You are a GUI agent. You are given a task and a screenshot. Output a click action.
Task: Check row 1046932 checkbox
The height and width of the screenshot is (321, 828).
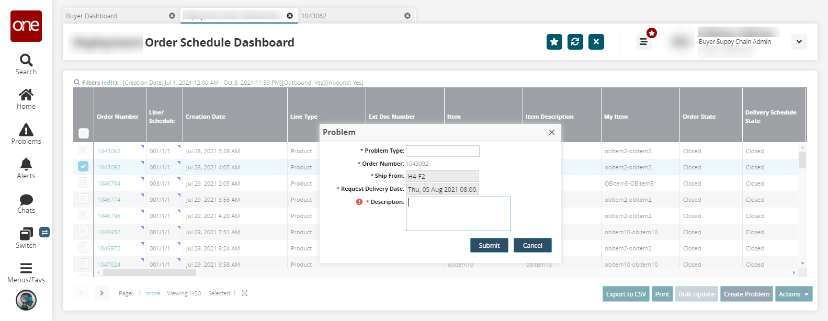[x=83, y=232]
